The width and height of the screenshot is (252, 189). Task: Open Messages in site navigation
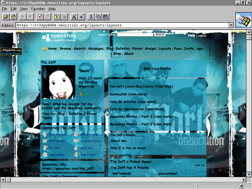pyautogui.click(x=96, y=49)
